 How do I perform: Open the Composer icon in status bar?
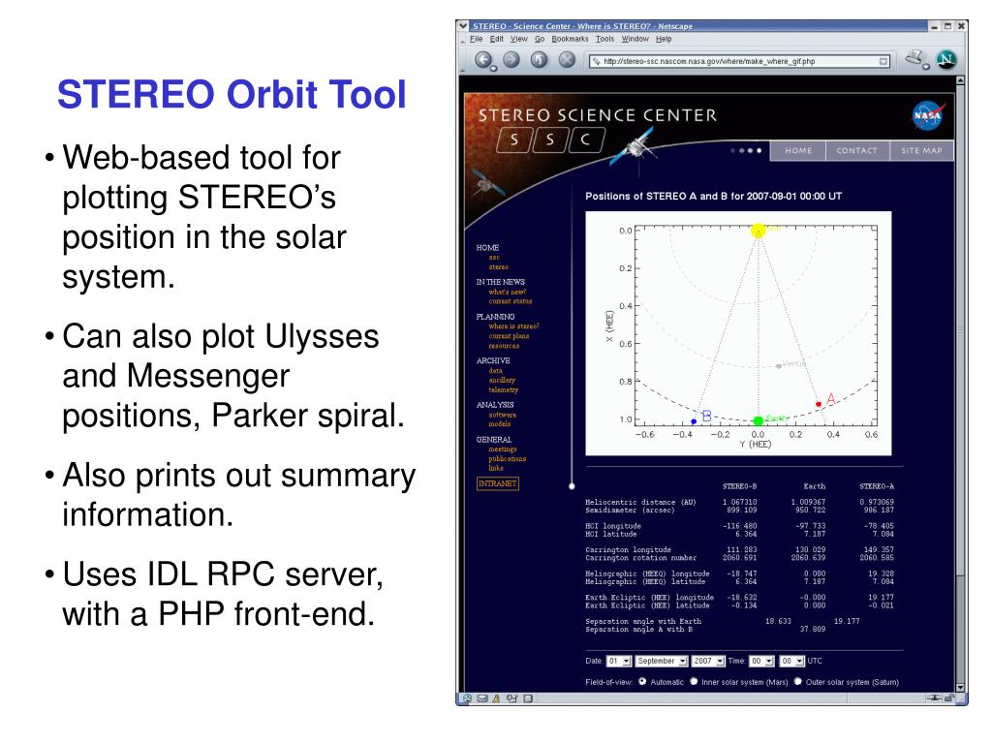[511, 698]
